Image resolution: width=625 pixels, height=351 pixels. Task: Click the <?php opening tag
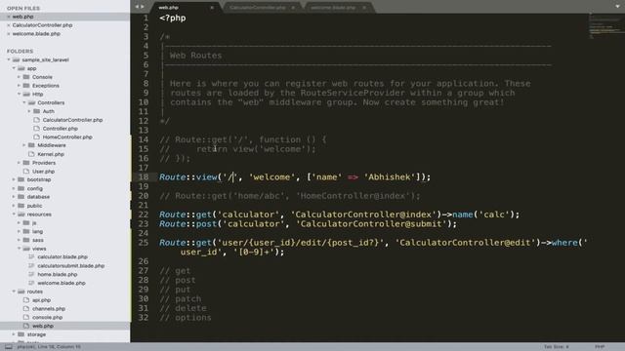coord(173,18)
